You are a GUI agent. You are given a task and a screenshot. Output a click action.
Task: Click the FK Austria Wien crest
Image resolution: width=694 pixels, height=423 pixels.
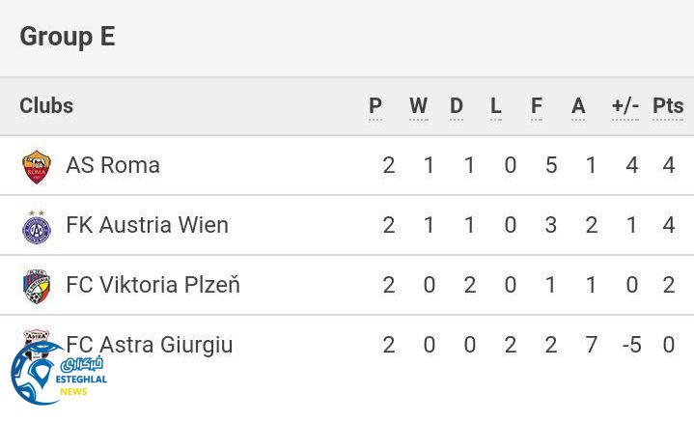click(37, 226)
